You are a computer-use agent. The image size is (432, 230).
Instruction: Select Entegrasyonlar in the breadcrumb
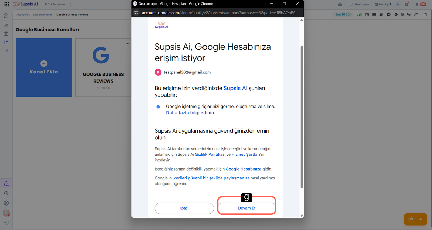(x=42, y=15)
